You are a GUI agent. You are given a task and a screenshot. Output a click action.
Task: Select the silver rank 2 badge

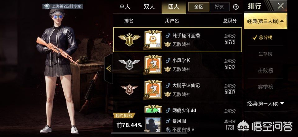tap(129, 65)
